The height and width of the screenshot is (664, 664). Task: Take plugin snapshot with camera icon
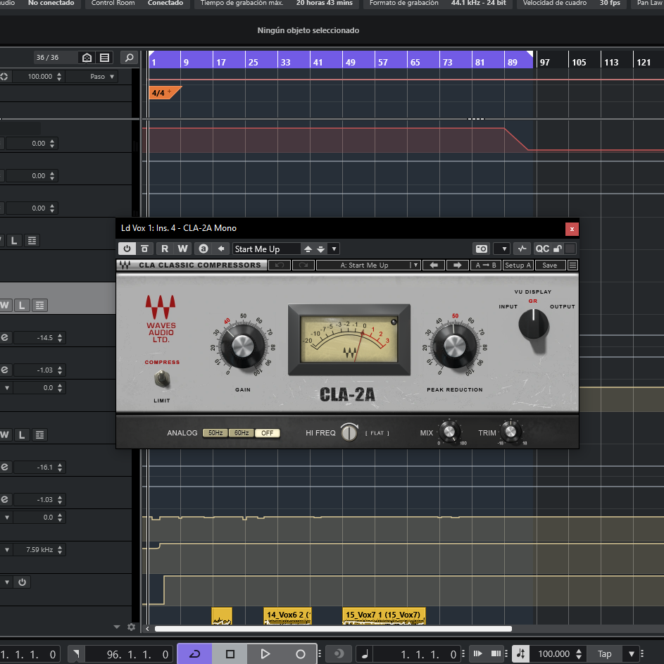[x=482, y=249]
